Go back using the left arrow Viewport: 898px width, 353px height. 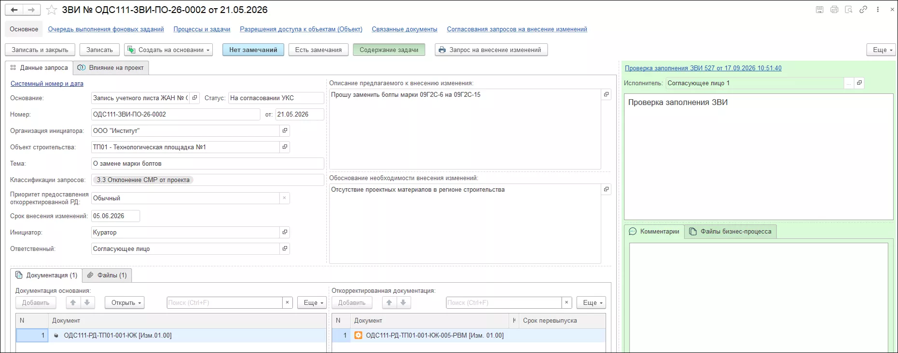14,10
